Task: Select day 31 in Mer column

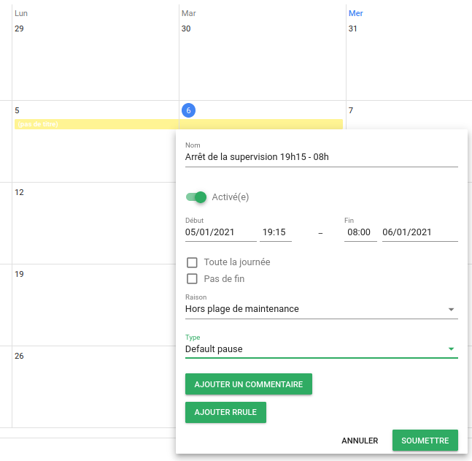Action: [x=353, y=28]
